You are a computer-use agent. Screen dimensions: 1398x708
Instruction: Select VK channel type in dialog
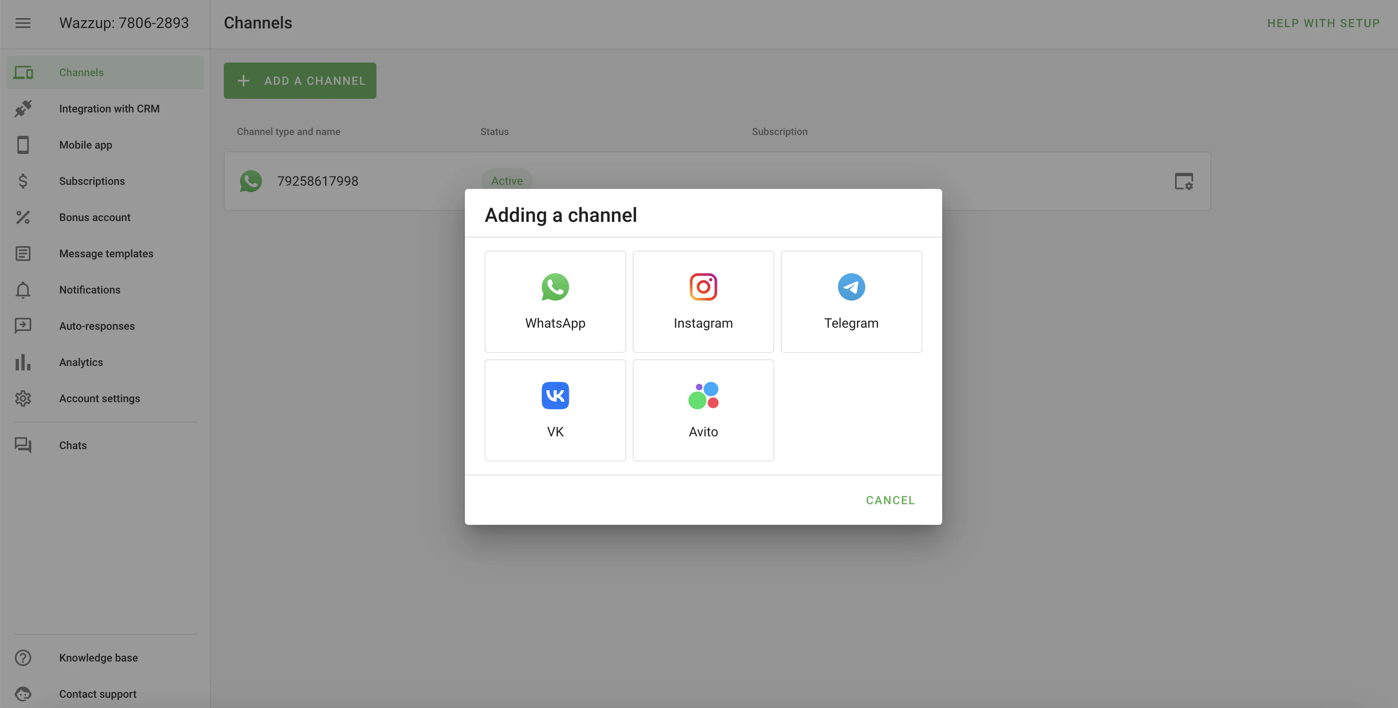(555, 410)
